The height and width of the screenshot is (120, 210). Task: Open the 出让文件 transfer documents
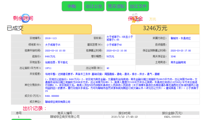(x=138, y=6)
